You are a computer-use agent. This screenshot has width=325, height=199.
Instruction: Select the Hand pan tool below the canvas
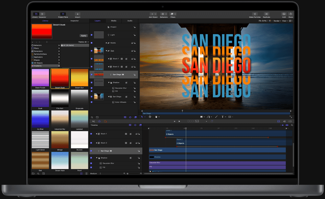click(156, 117)
